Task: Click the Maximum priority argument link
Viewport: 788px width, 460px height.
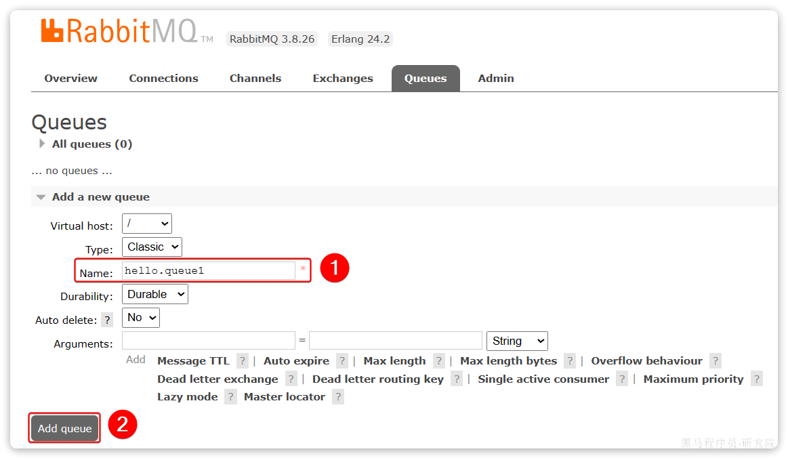Action: coord(693,379)
